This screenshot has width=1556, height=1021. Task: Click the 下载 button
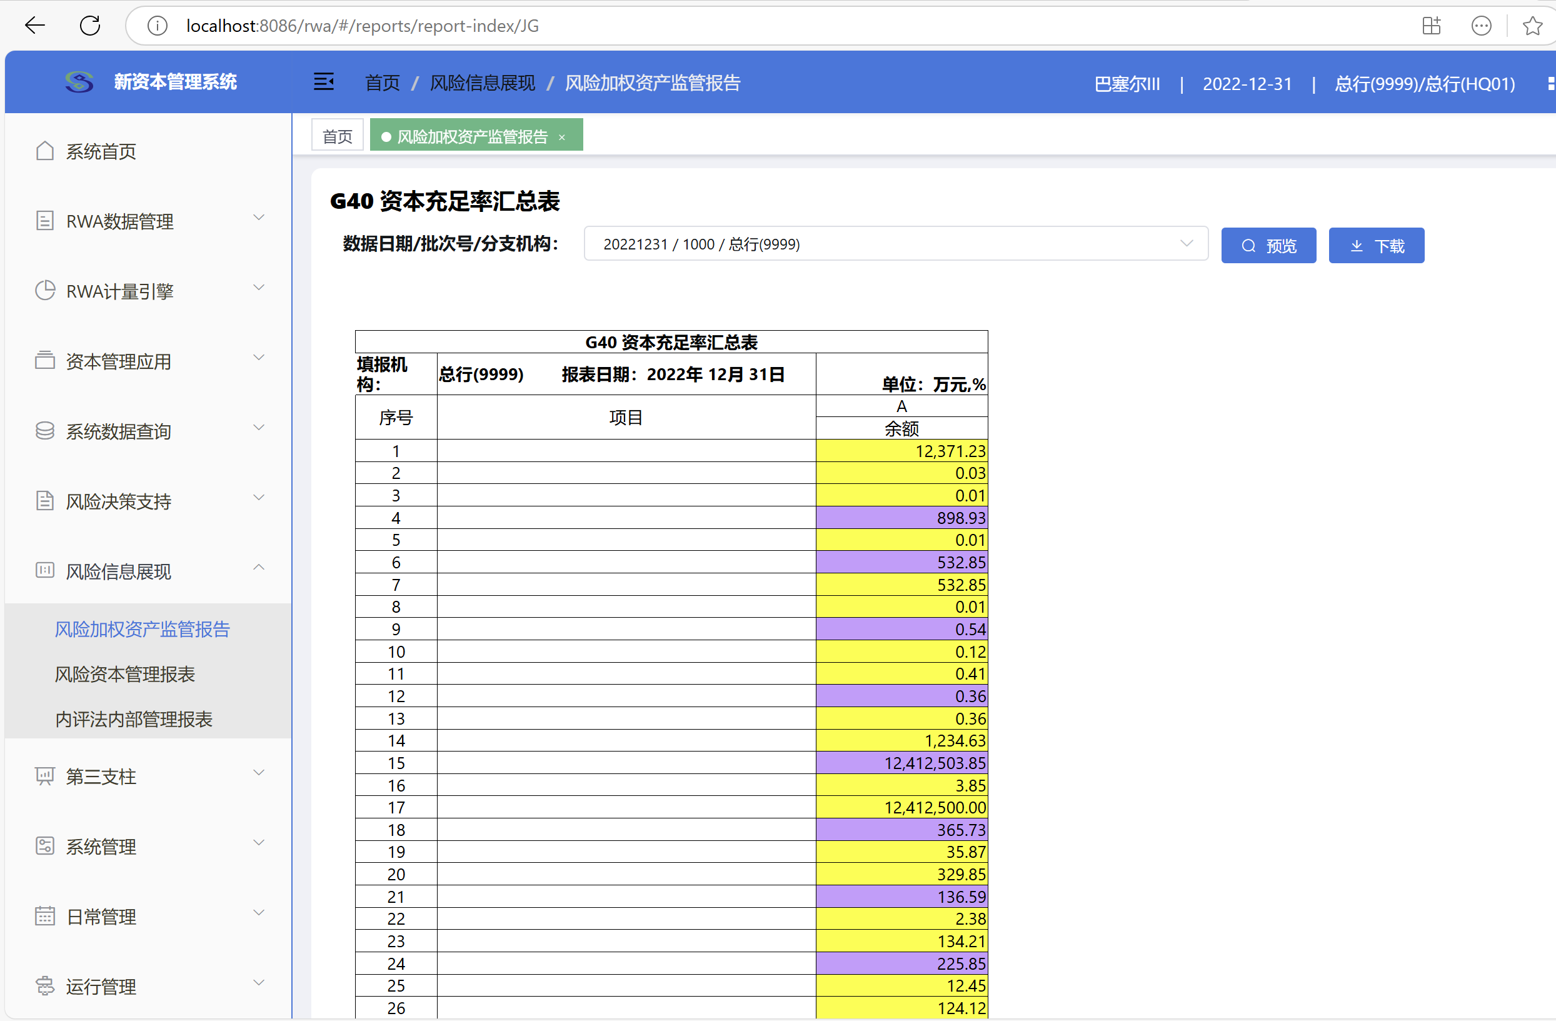tap(1375, 246)
